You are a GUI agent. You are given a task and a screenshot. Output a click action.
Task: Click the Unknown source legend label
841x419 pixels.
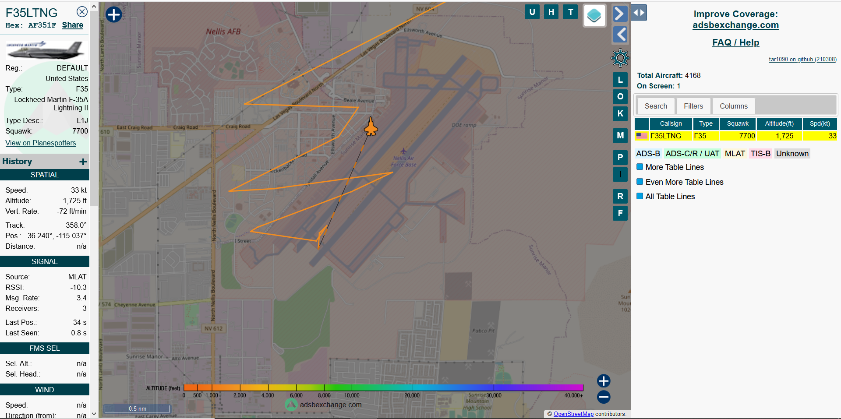(792, 154)
